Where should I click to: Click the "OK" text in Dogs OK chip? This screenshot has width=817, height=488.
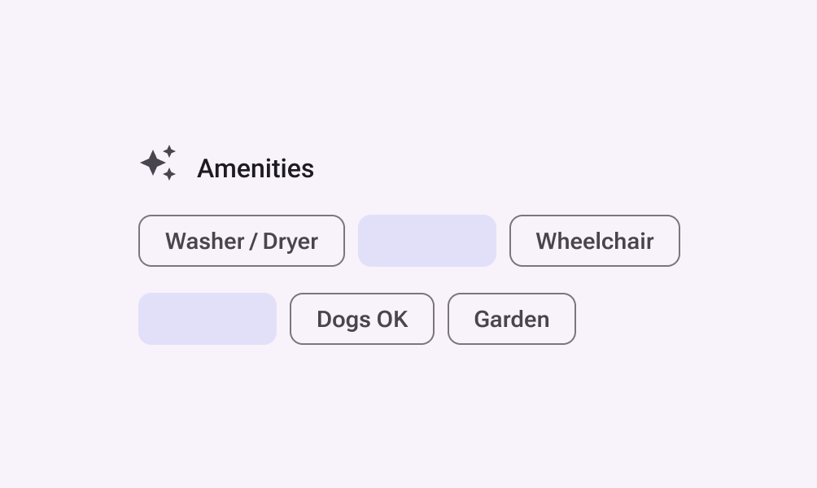coord(393,320)
